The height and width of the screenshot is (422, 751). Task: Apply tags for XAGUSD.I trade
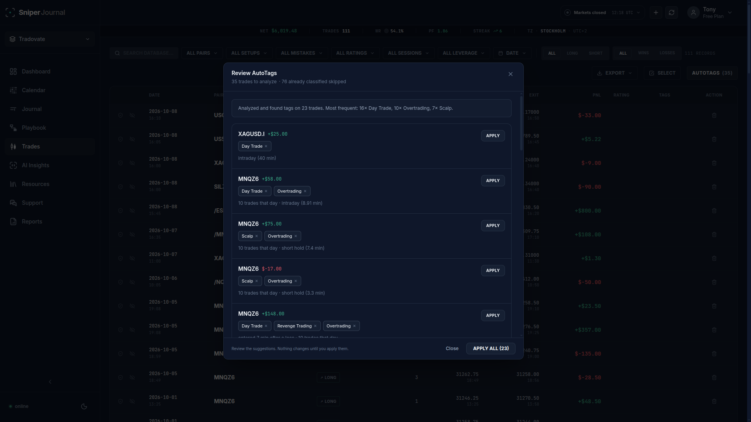point(493,136)
